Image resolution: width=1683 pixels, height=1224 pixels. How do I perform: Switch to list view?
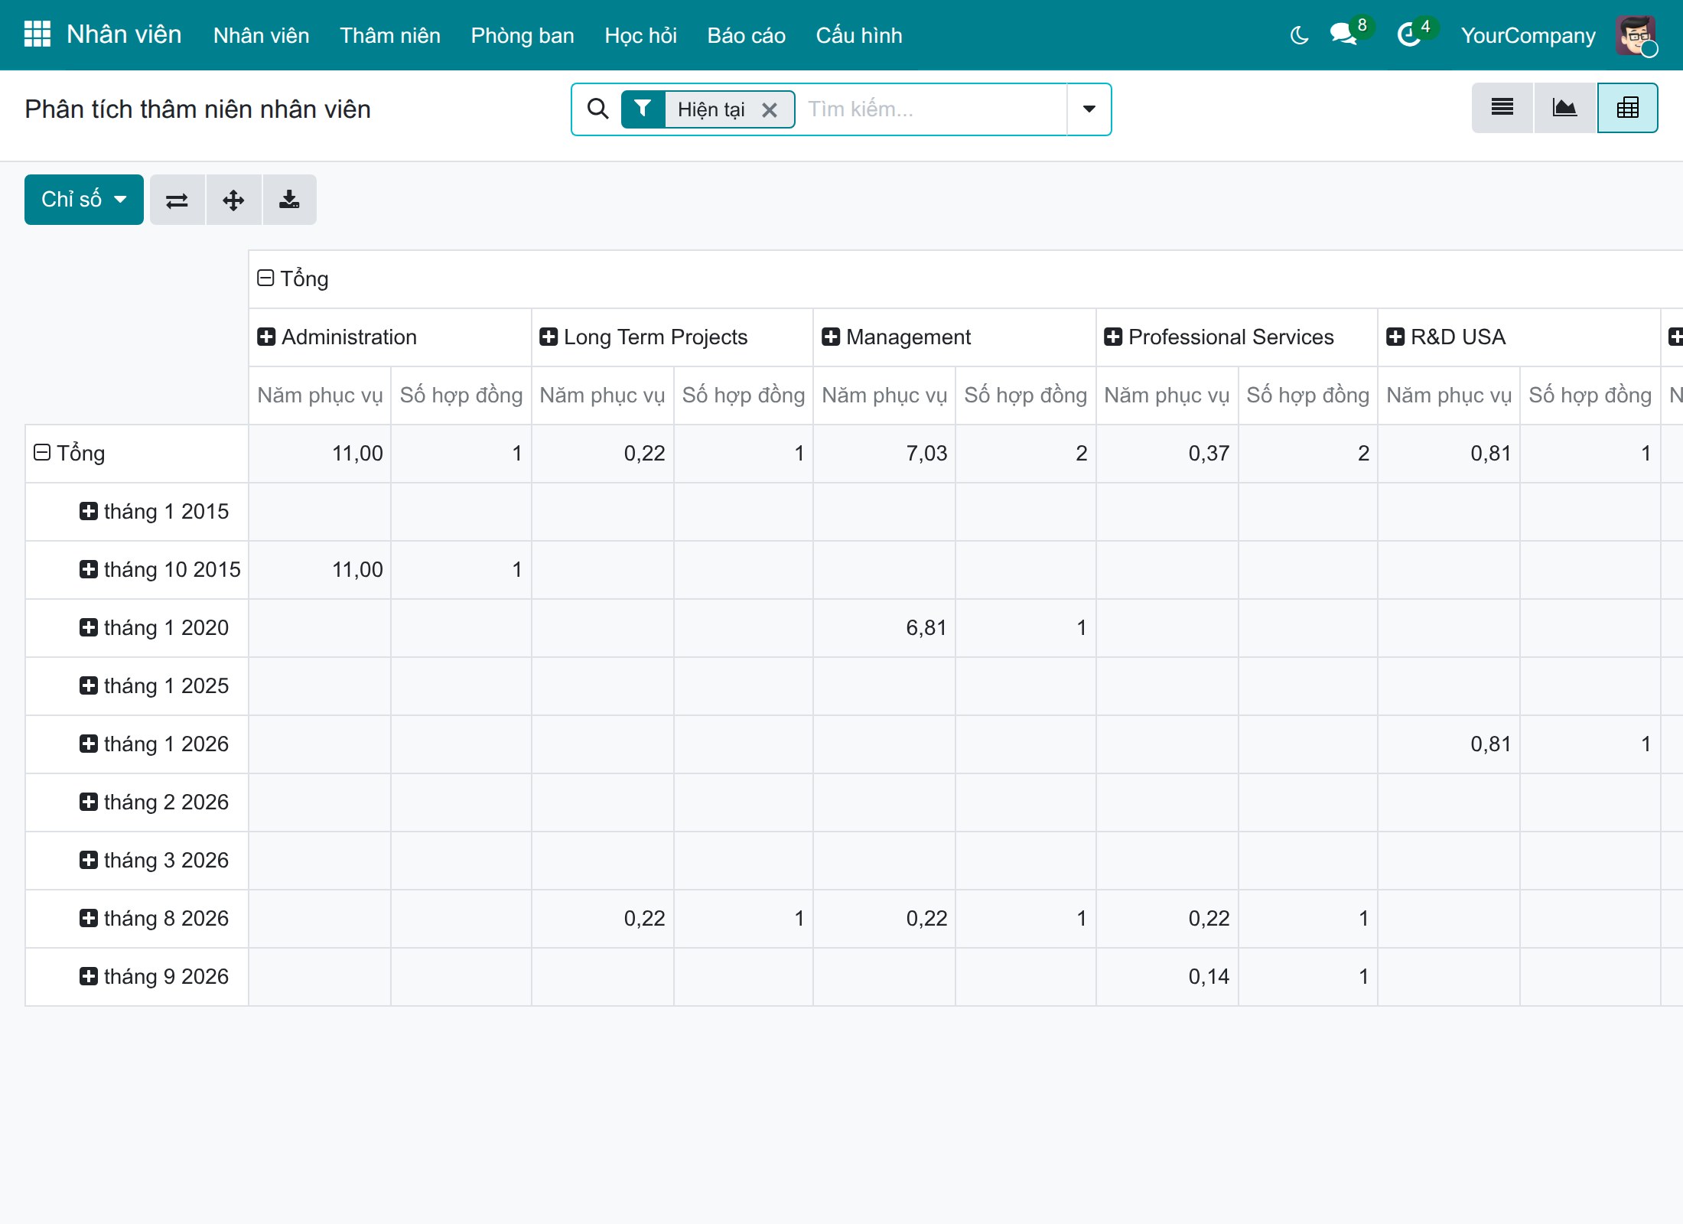1502,108
